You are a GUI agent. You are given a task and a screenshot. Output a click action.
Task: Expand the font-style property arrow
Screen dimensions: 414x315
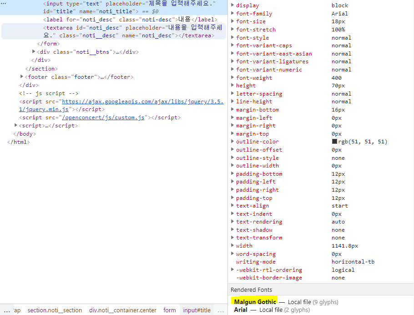tap(232, 37)
